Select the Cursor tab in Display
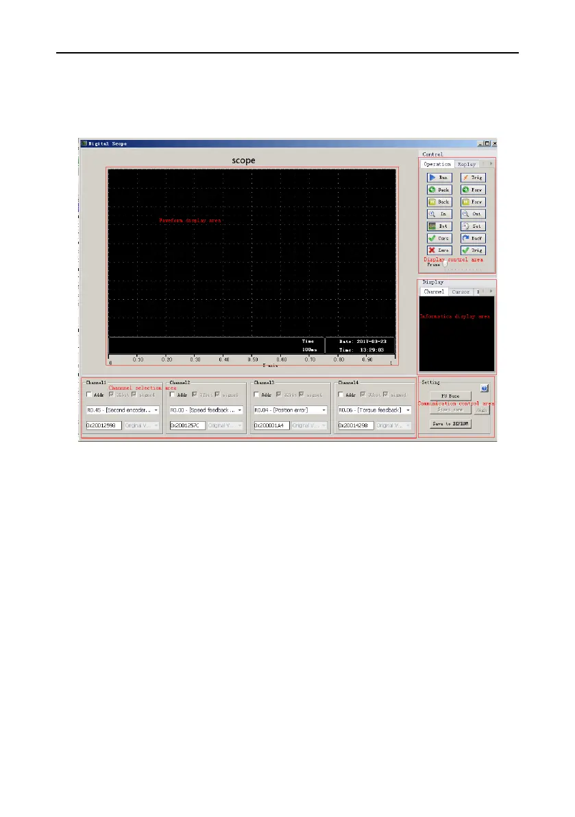575x817 pixels. pyautogui.click(x=461, y=292)
